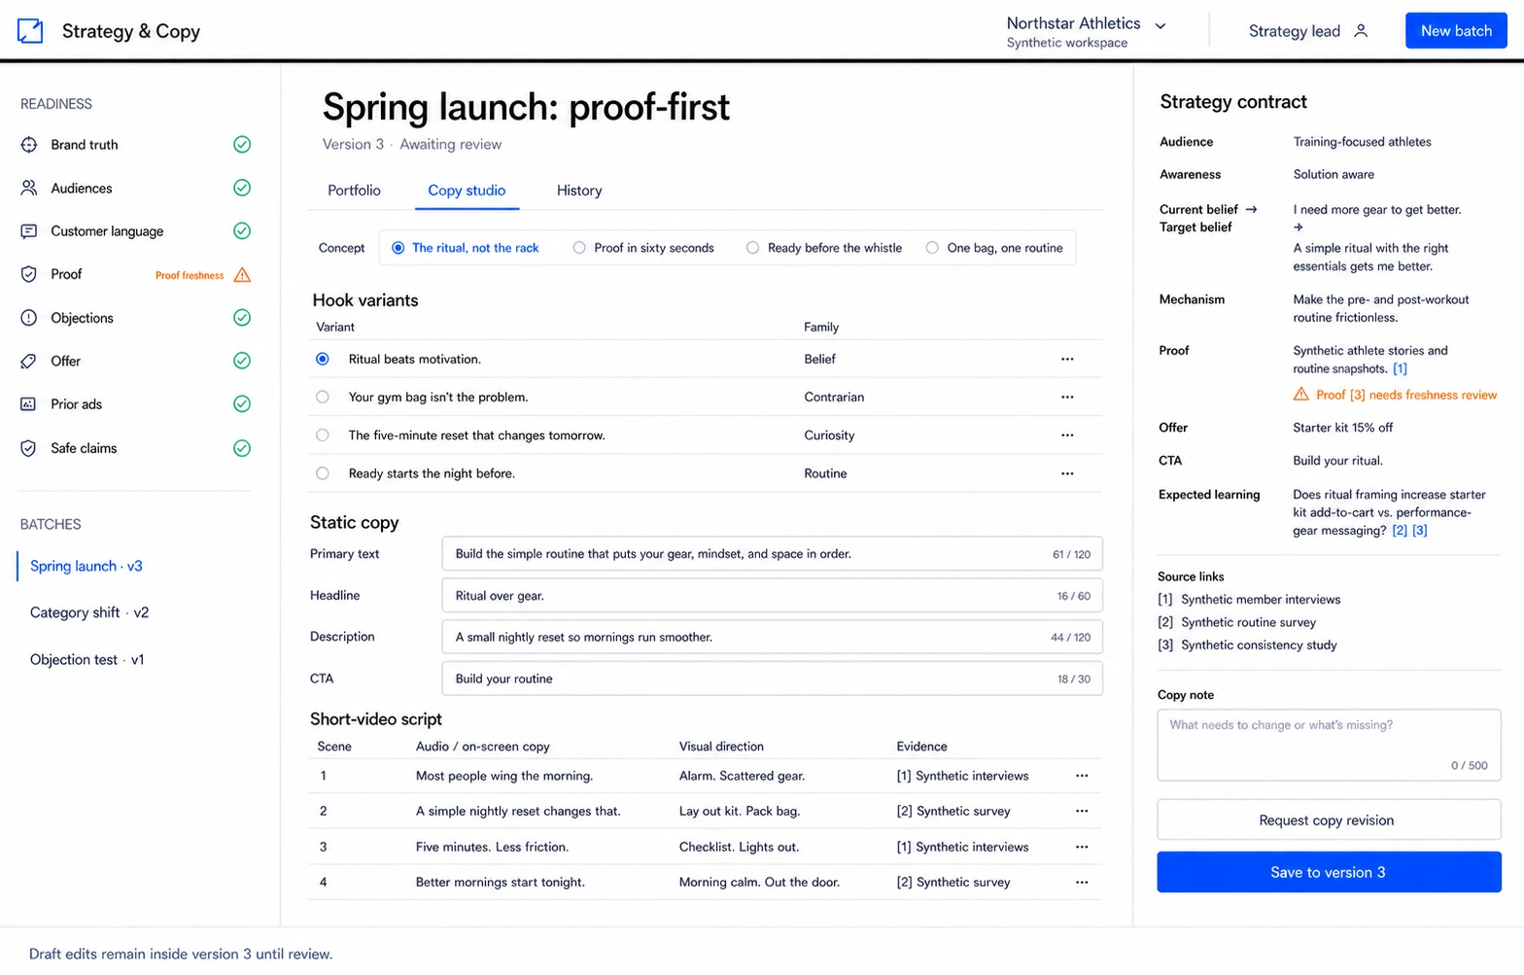Click source link 'Synthetic routine survey'

1248,622
